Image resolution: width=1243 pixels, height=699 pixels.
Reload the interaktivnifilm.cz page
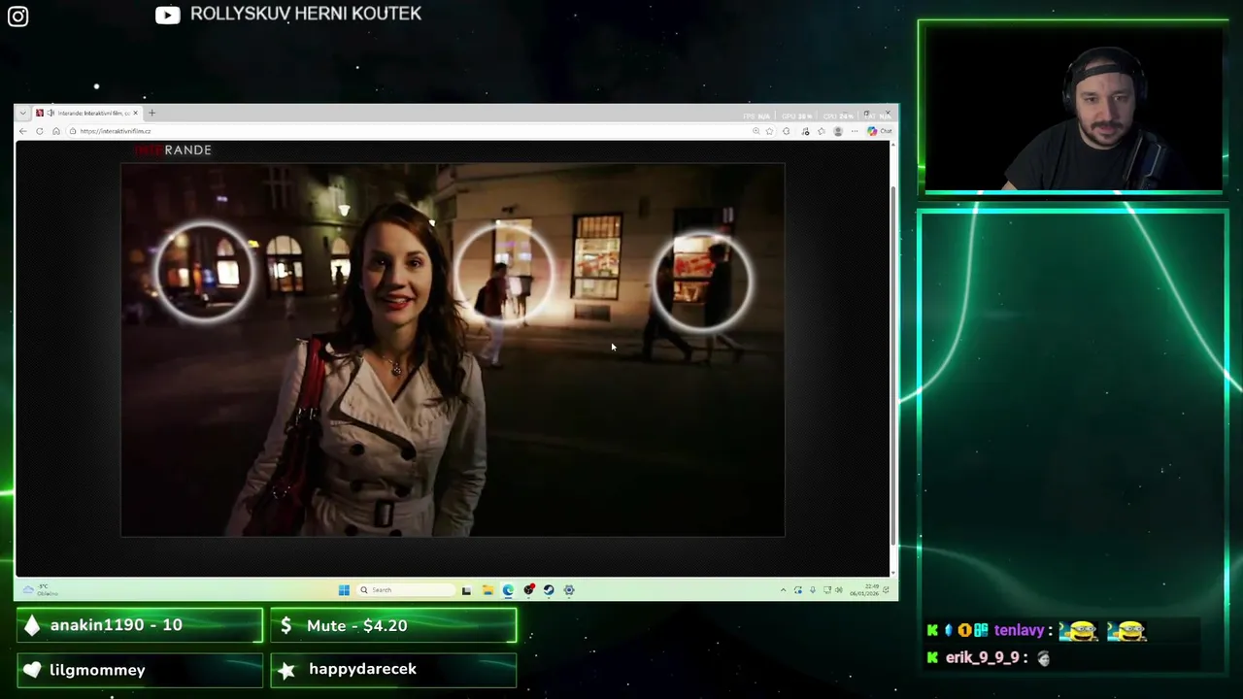tap(39, 131)
